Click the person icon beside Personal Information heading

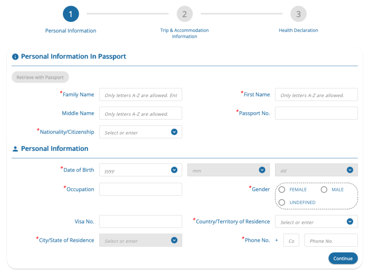point(15,149)
